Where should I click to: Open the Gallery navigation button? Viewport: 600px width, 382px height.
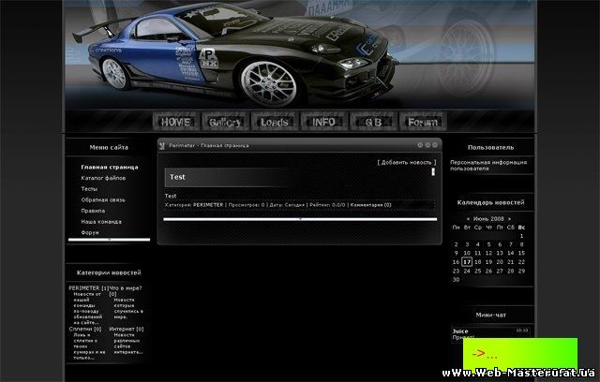tap(225, 122)
